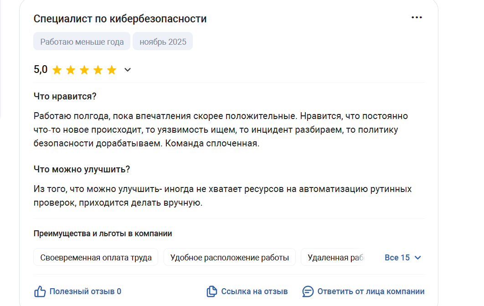Click the chevron next to Все 15
The image size is (484, 306).
point(418,258)
